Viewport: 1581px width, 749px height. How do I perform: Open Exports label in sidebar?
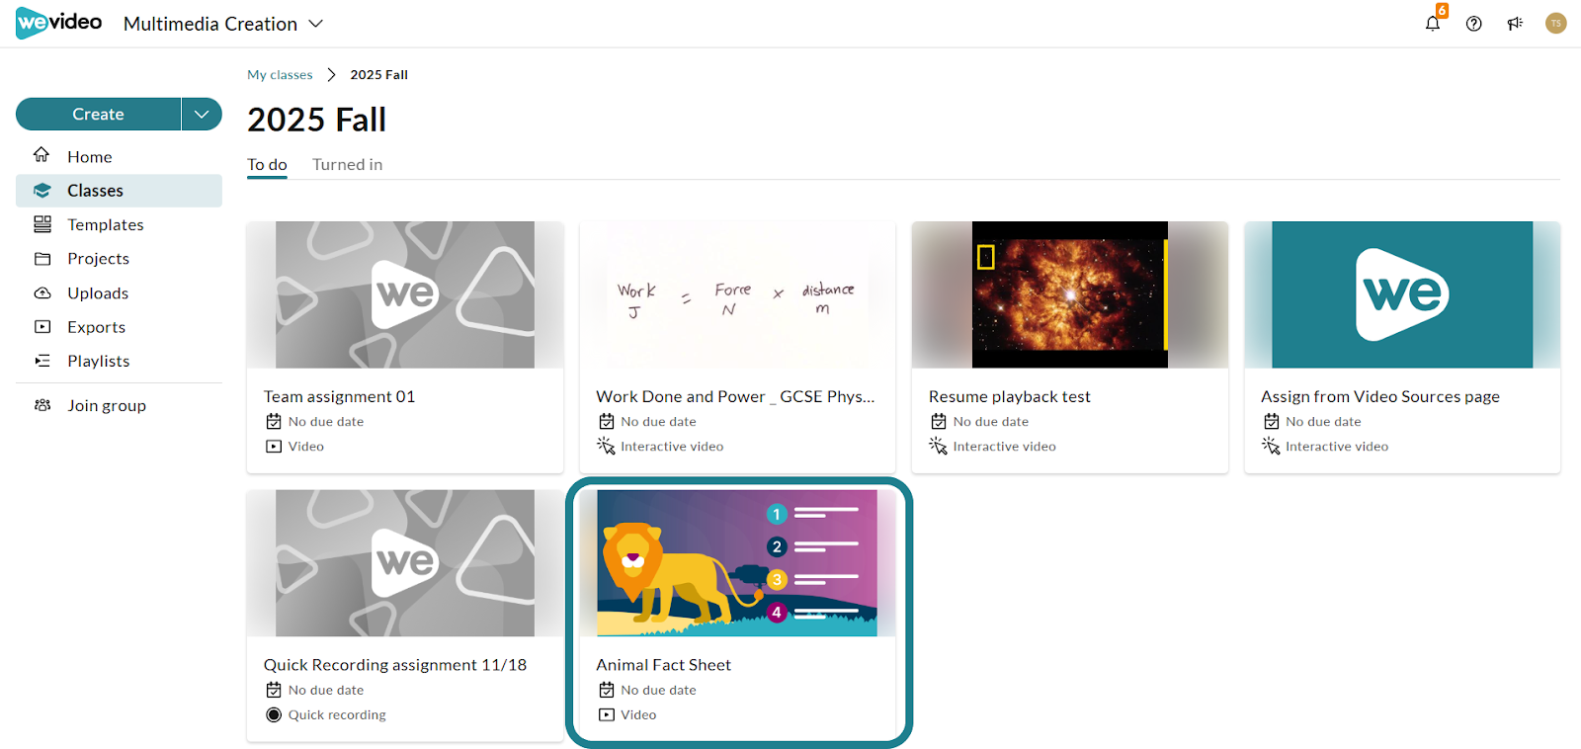coord(96,327)
